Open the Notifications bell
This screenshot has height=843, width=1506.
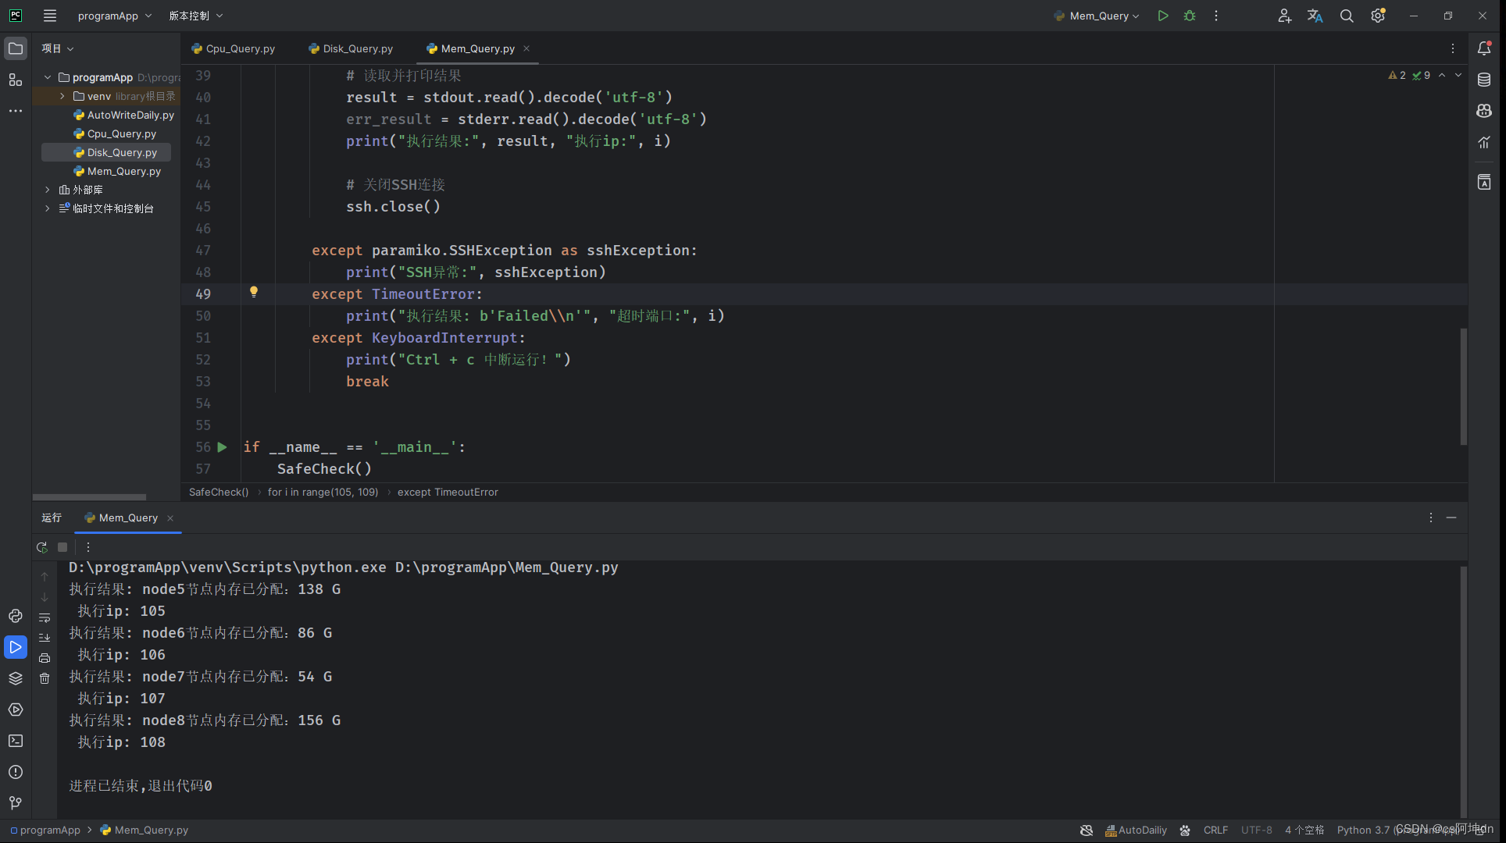[x=1484, y=48]
